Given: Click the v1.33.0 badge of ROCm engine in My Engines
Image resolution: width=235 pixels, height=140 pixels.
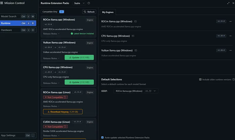Looking at the screenshot, I should [x=221, y=21].
